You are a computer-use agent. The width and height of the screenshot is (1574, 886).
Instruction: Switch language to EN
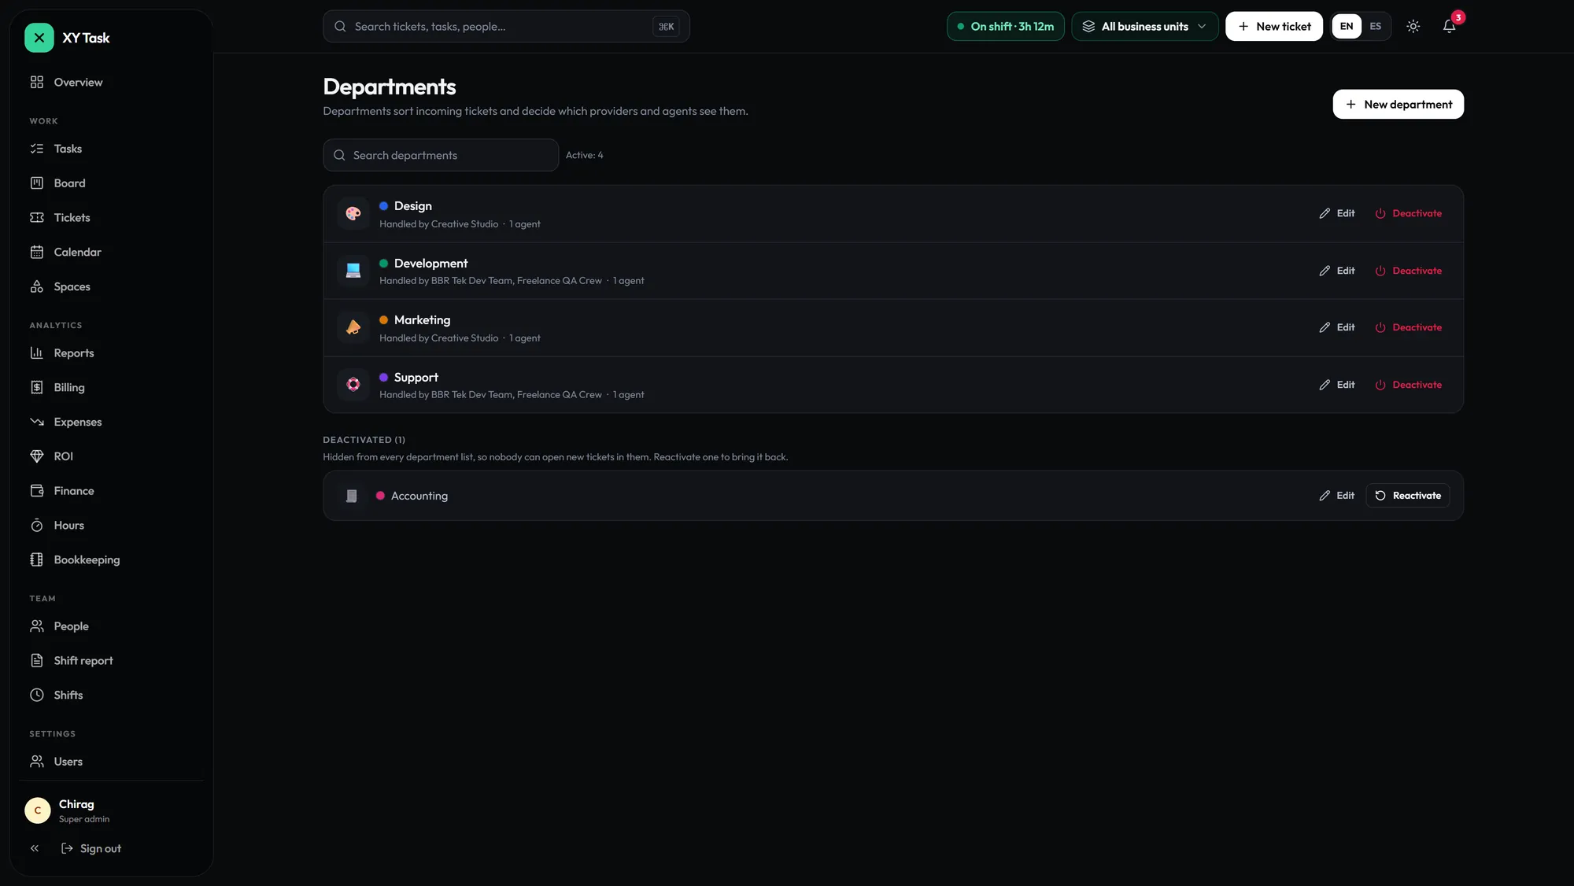(x=1347, y=27)
